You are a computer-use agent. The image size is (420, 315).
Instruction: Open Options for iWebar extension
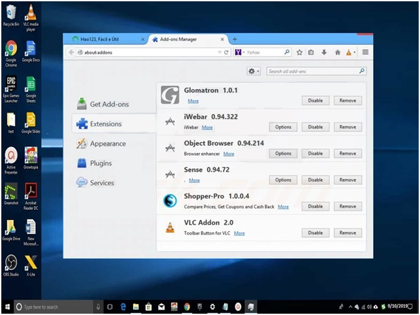pos(283,127)
